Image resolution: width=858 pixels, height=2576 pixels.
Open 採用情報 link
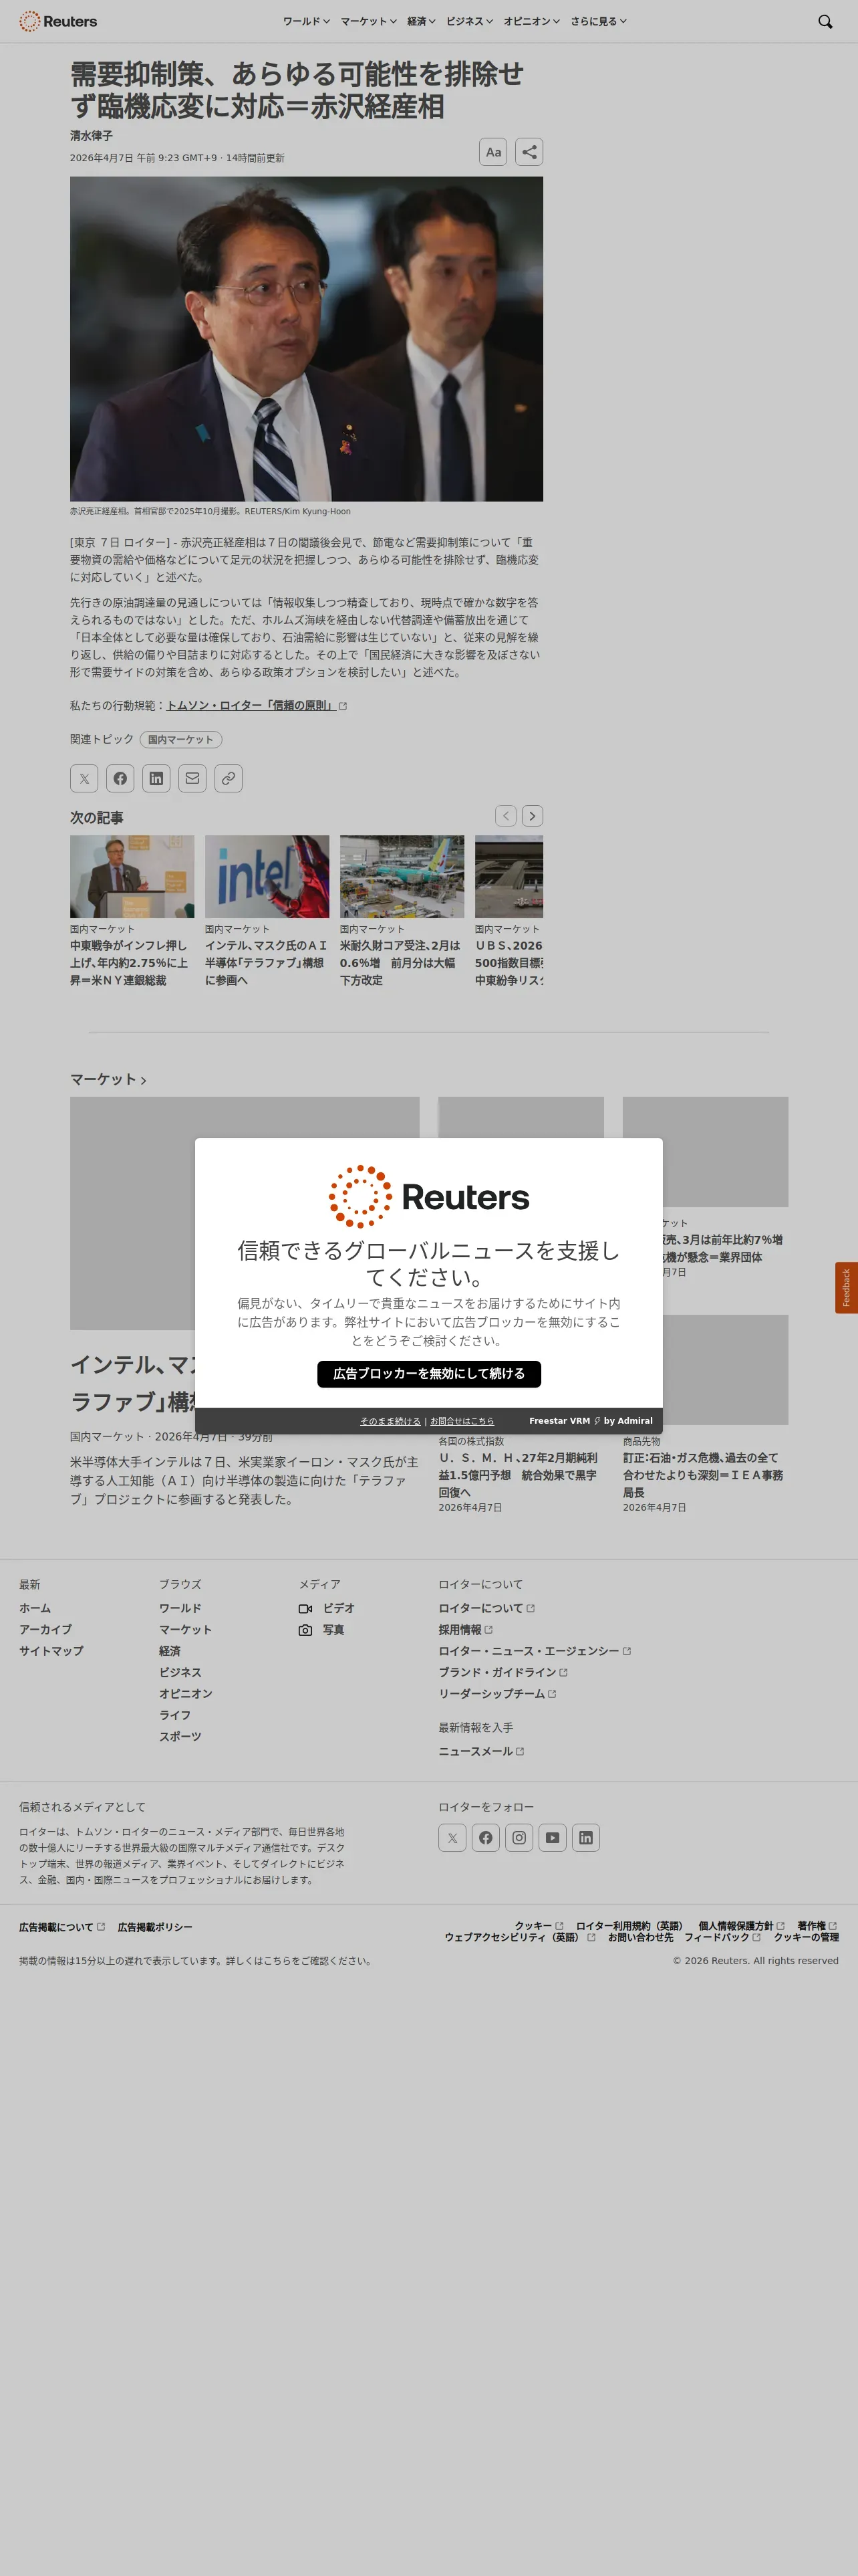click(x=466, y=1630)
